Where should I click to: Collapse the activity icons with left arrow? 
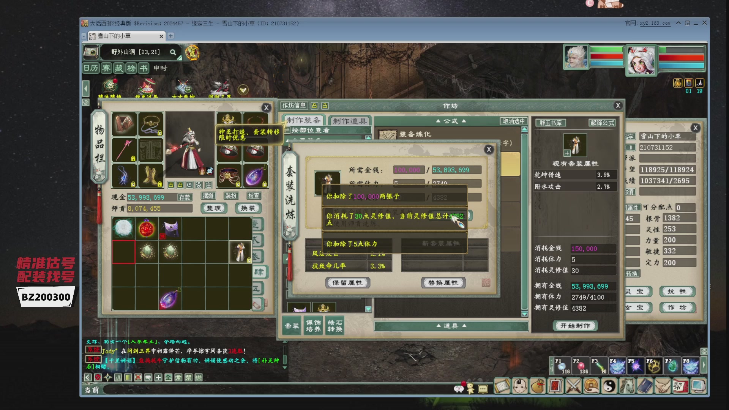pos(86,89)
